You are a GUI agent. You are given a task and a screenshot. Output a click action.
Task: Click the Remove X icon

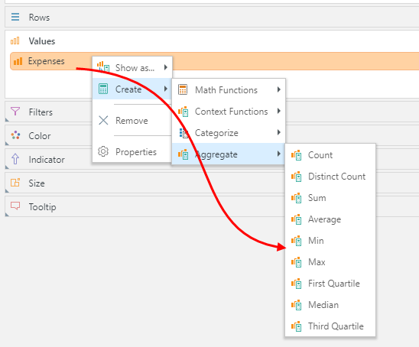103,120
